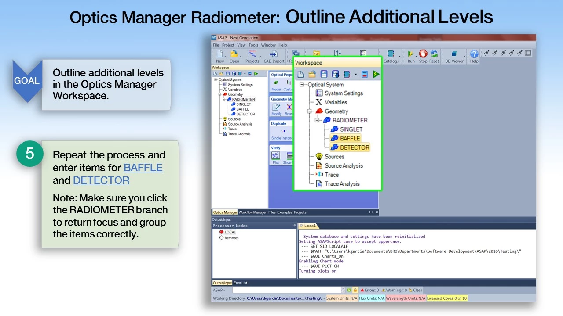Click the CAD Import icon
The height and width of the screenshot is (316, 563).
(274, 54)
